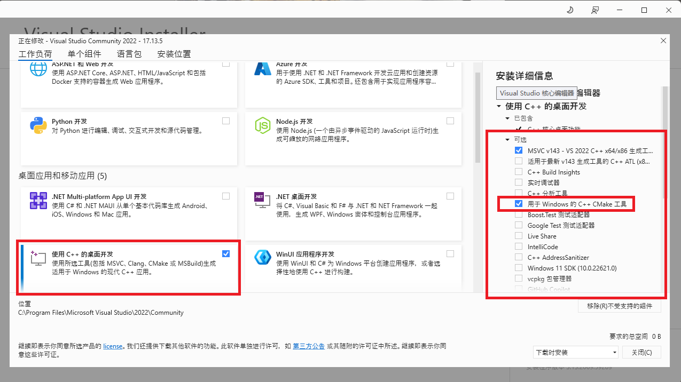Image resolution: width=681 pixels, height=382 pixels.
Task: Toggle dark theme moon icon in title bar
Action: 569,10
